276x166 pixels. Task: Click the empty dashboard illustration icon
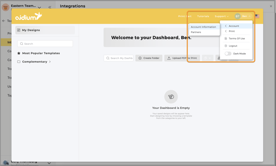click(171, 97)
